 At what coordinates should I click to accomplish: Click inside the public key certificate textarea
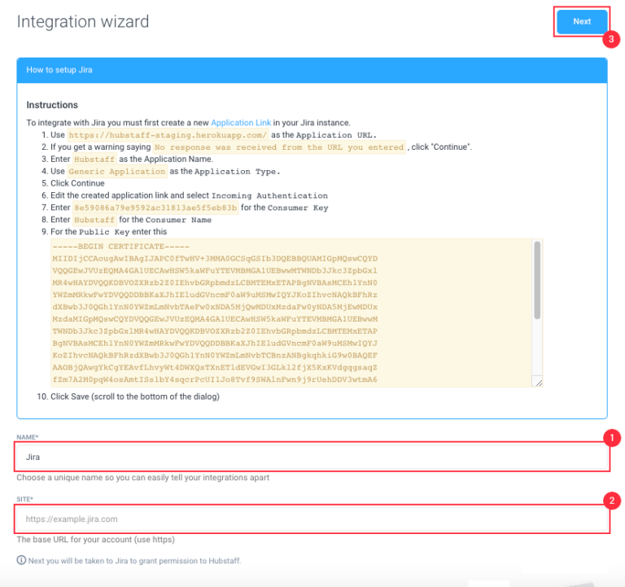[x=296, y=313]
